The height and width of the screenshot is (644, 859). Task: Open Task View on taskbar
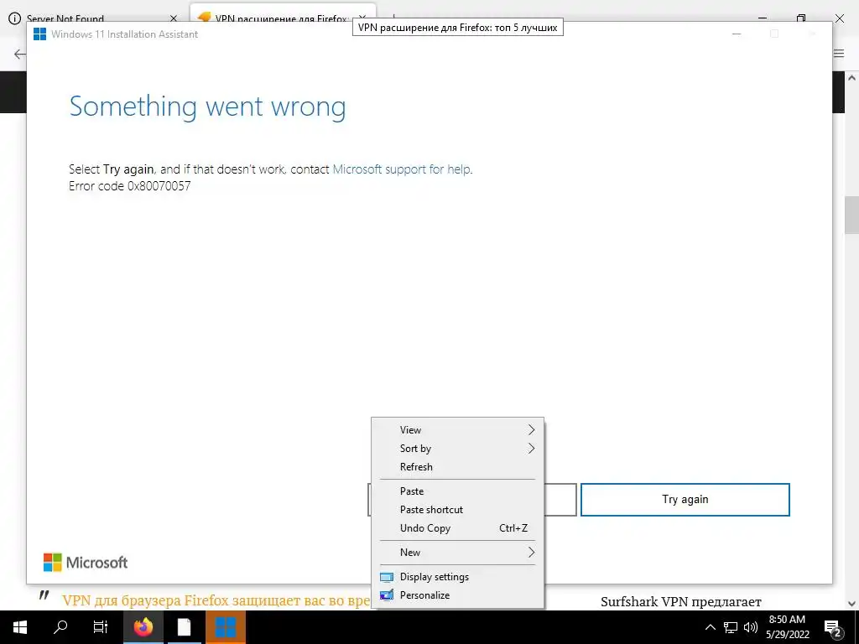point(101,627)
